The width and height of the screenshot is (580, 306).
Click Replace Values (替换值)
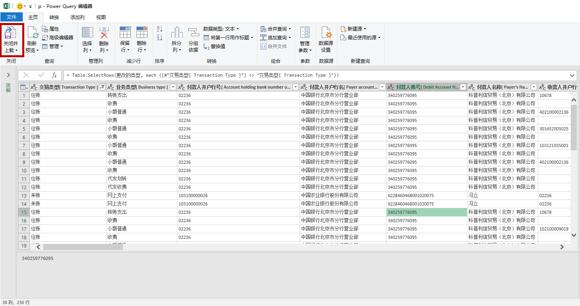tap(214, 46)
